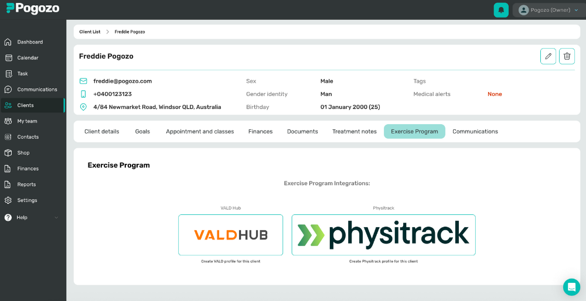Open Calendar from the sidebar icon

click(x=8, y=58)
